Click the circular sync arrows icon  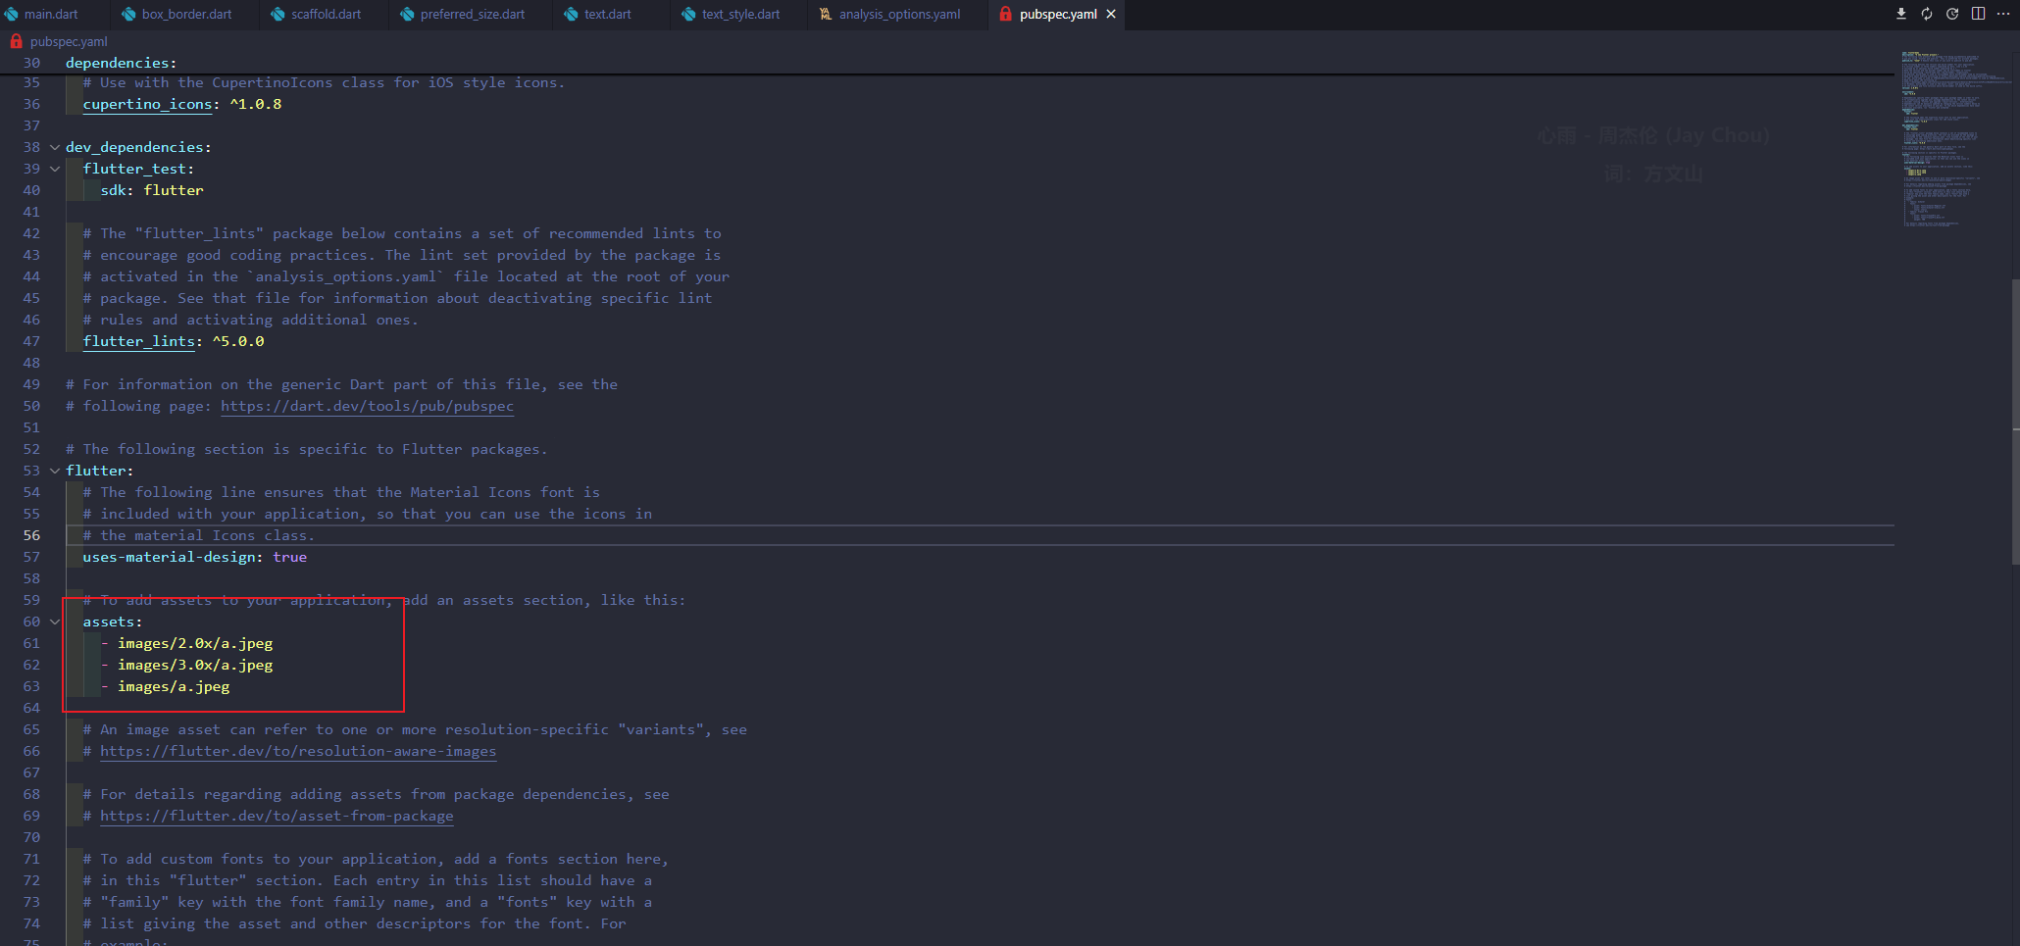tap(1927, 14)
